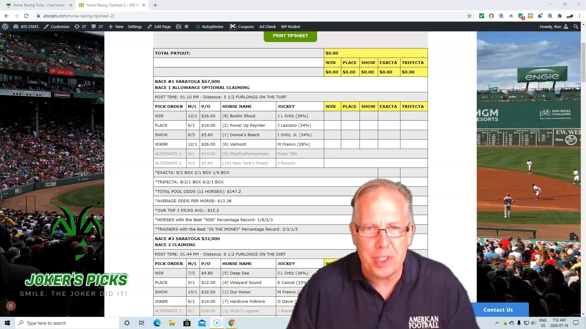This screenshot has width=586, height=329.
Task: Open Microsoft Store from taskbar
Action: 187,323
